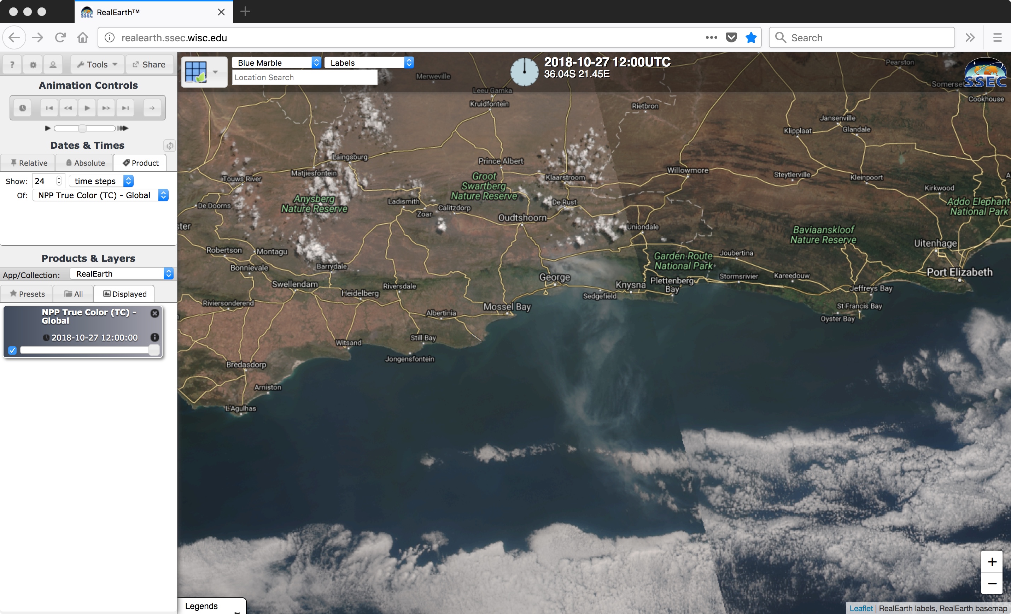The image size is (1011, 614).
Task: Open the page actions ellipsis menu
Action: (x=711, y=38)
